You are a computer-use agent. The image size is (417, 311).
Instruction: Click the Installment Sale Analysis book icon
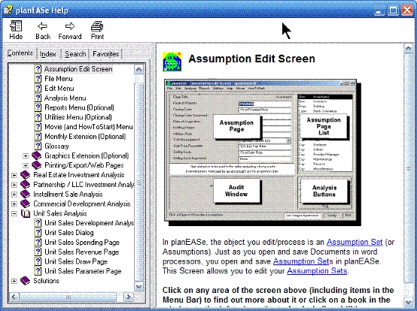click(x=26, y=194)
